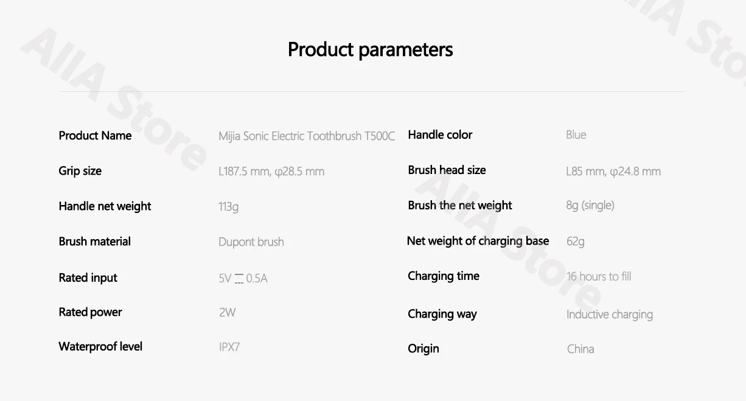Click the L187.5 mm grip size value
Viewport: 746px width, 401px height.
[271, 172]
